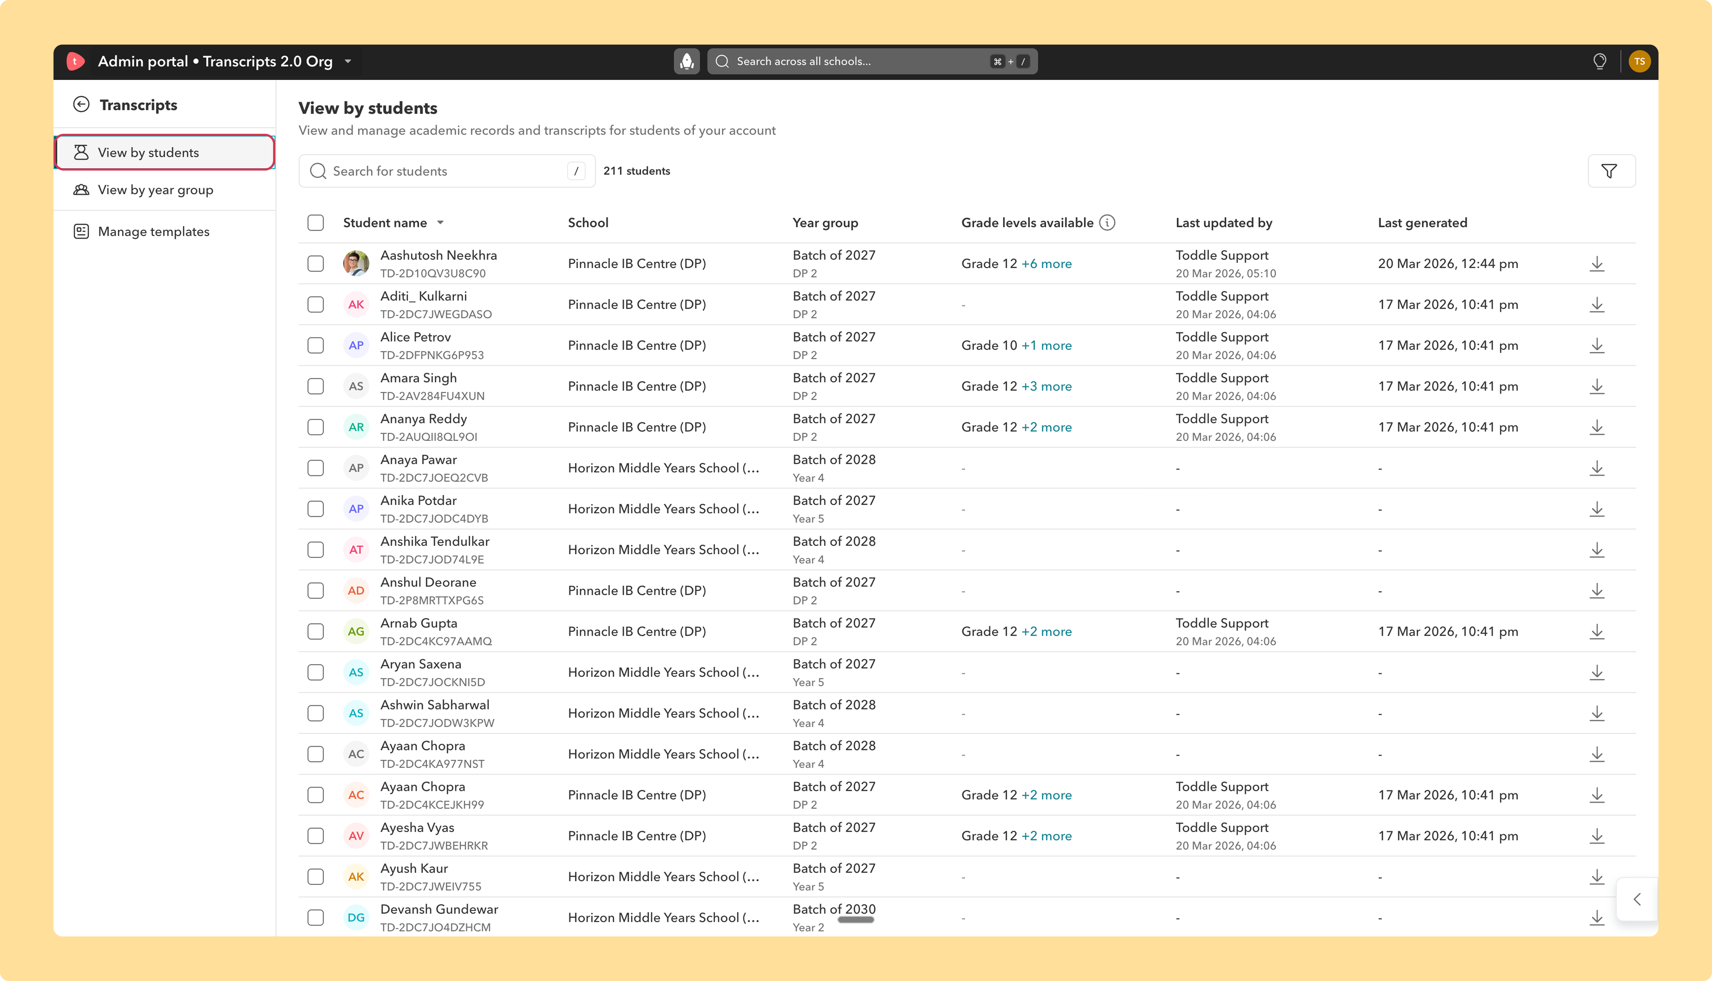Open the rocket launch icon
The width and height of the screenshot is (1712, 981).
tap(686, 61)
